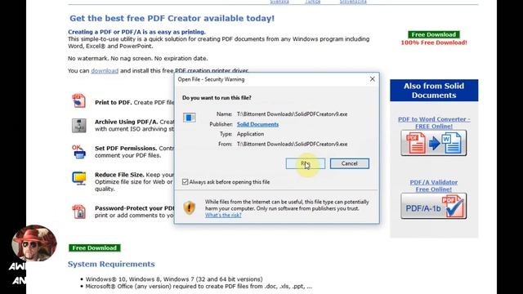Click the application file icon in dialog
Screen dimensions: 523x294
pos(189,118)
